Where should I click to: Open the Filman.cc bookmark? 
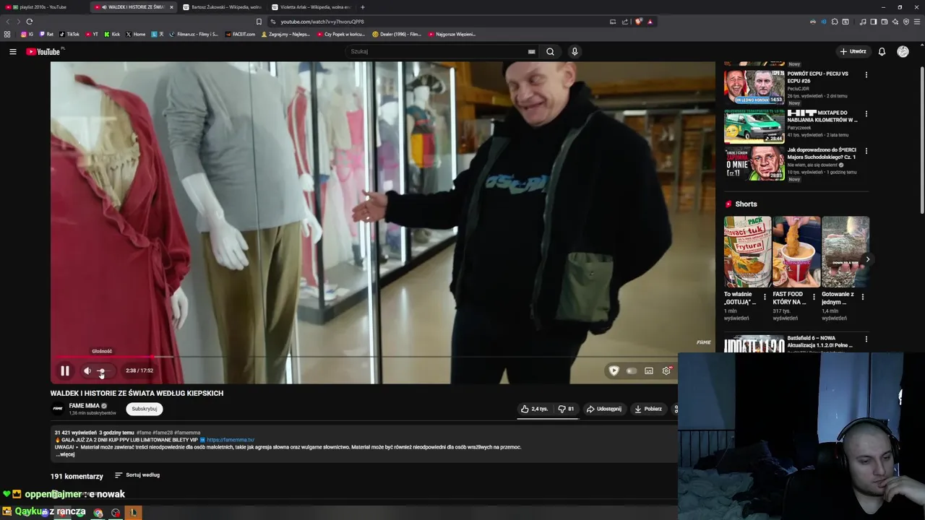coord(194,34)
